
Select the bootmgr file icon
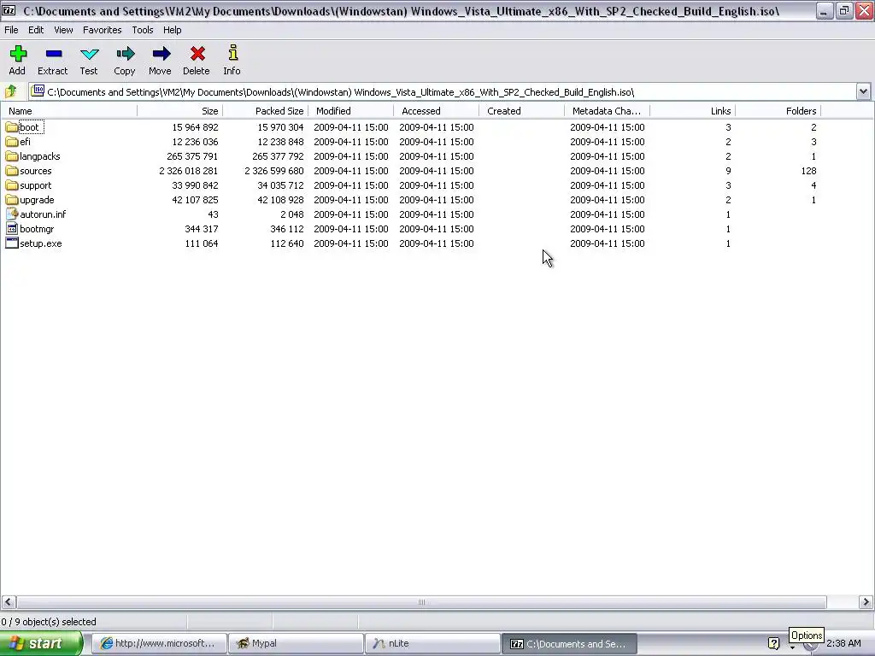12,228
